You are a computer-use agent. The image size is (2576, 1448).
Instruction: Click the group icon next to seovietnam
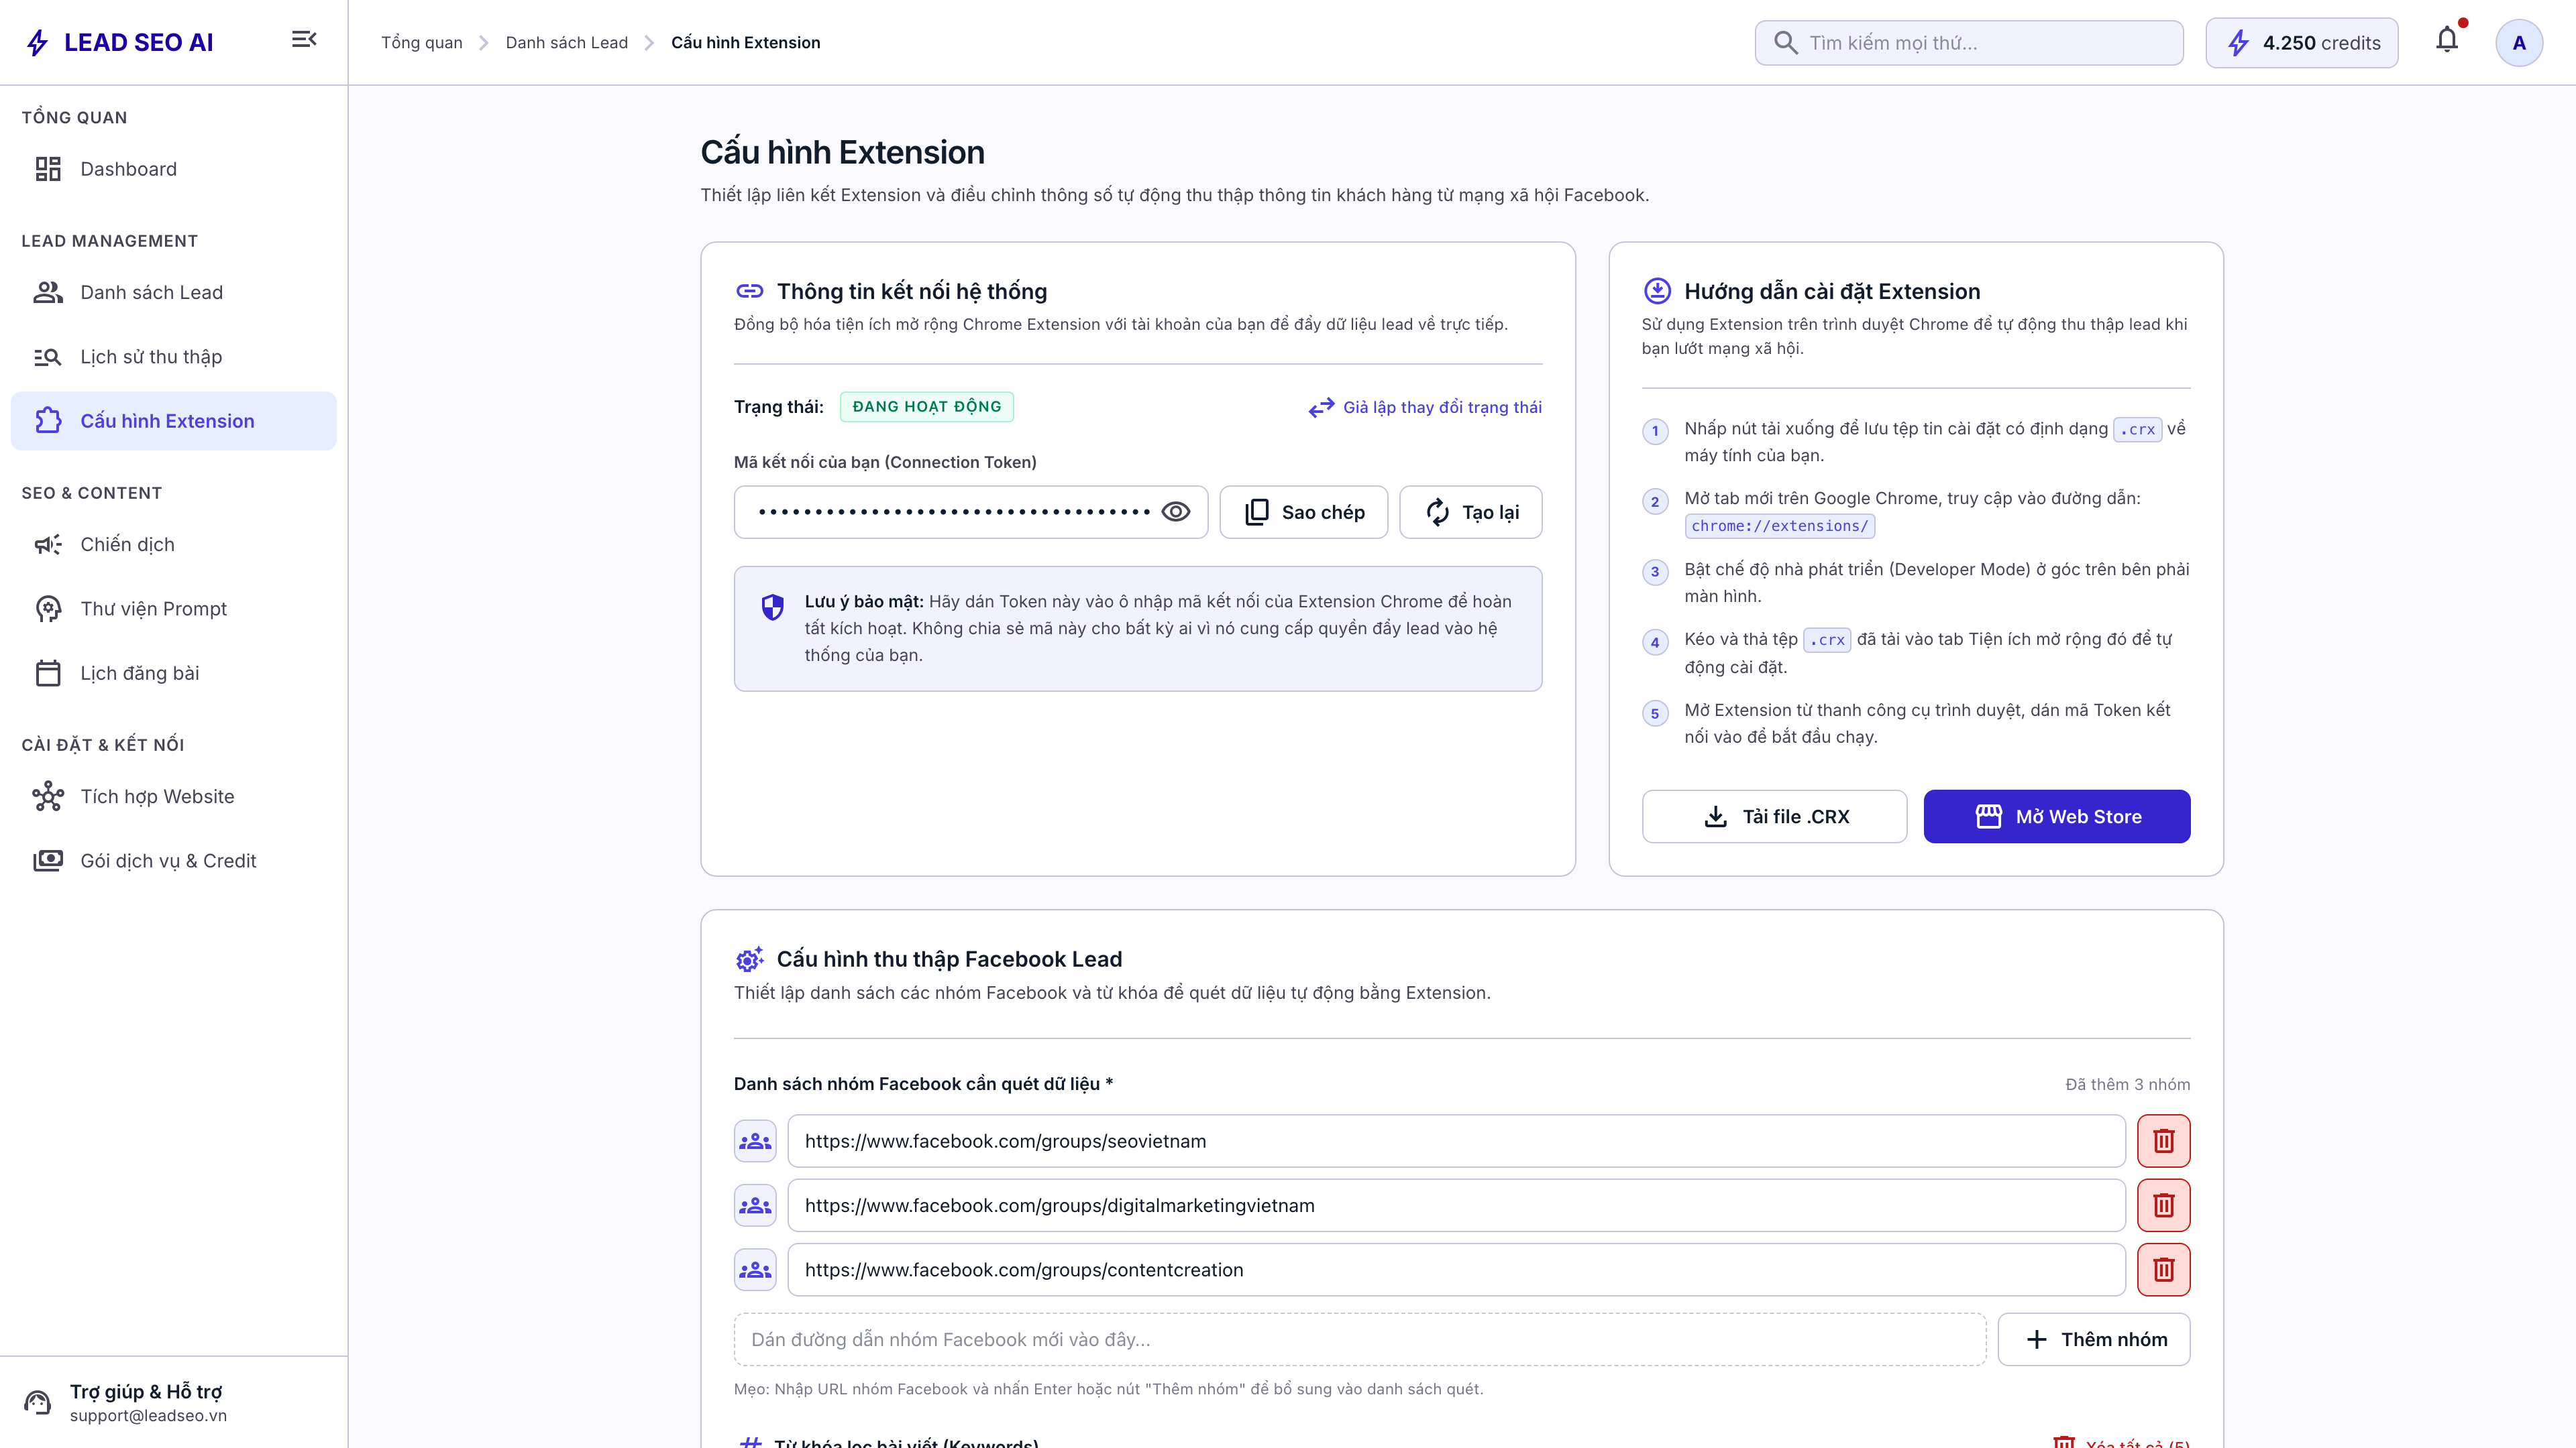coord(755,1141)
